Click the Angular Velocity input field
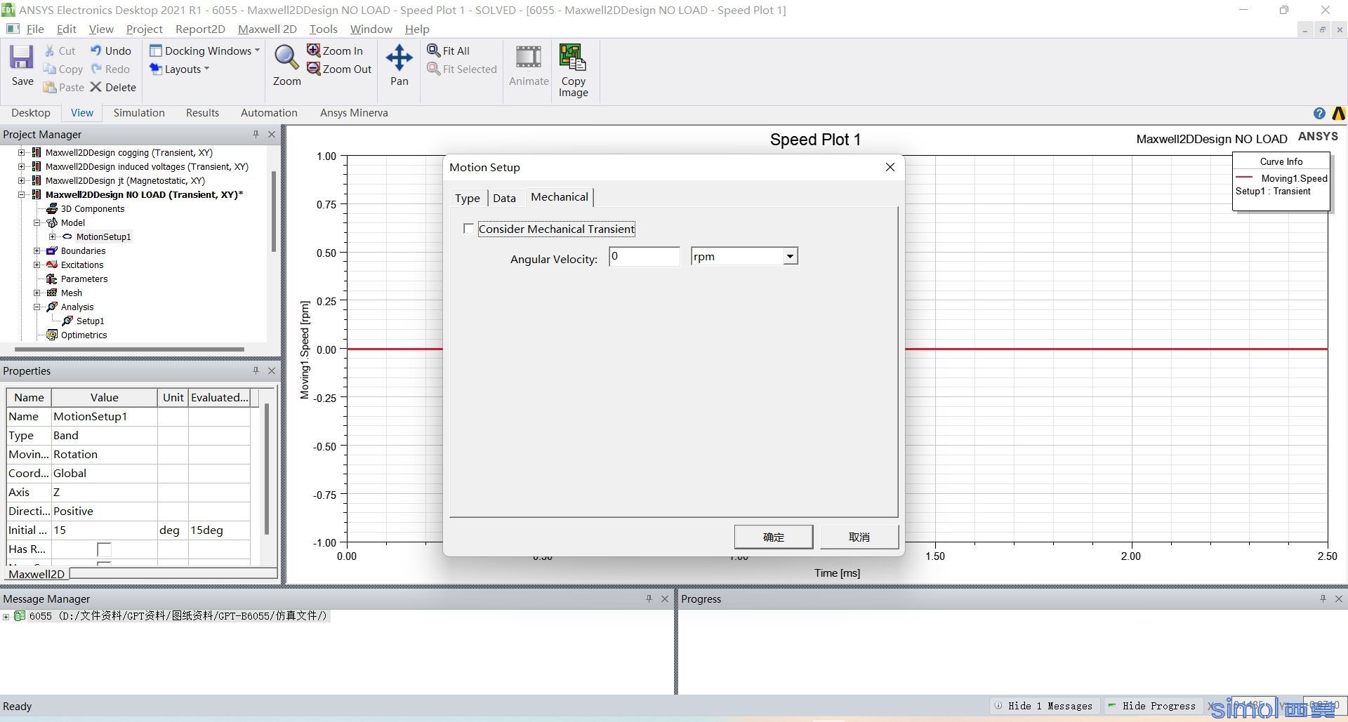1348x722 pixels. 645,256
